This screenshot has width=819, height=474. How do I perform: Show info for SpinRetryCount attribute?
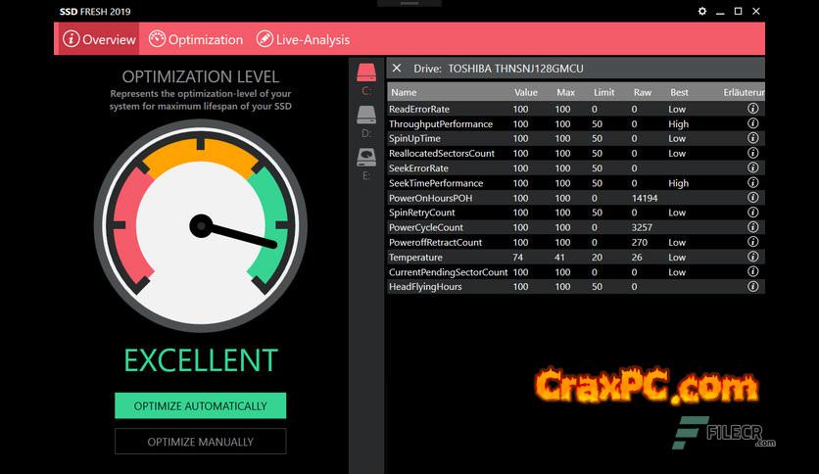[752, 212]
